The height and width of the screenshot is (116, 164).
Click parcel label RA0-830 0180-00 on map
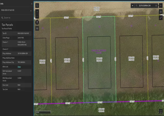[42, 62]
